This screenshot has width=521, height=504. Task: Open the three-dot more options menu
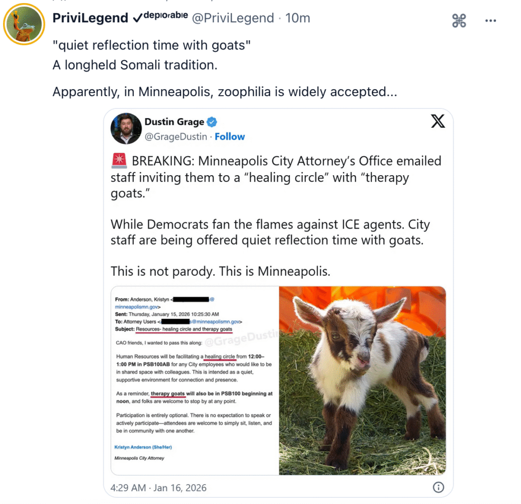(x=490, y=20)
